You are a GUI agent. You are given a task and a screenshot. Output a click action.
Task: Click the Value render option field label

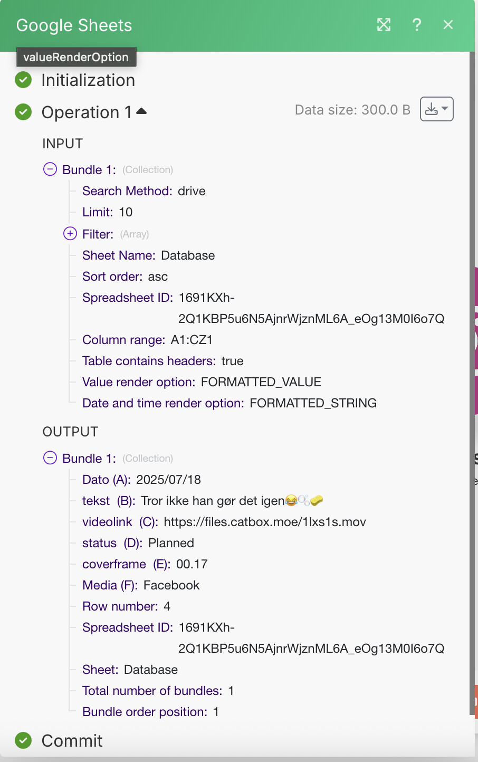(x=138, y=382)
